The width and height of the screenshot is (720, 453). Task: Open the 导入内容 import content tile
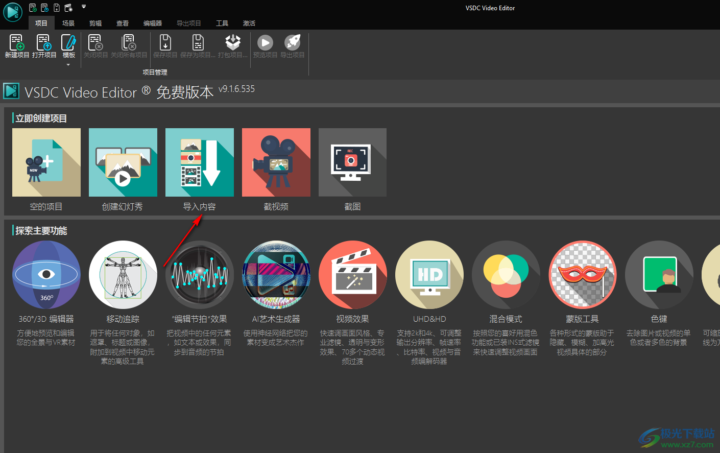[200, 162]
